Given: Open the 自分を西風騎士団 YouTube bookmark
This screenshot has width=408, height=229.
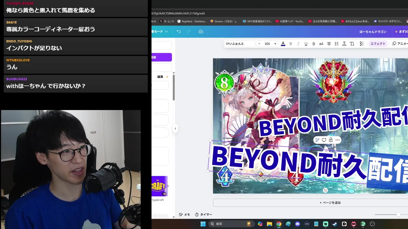Looking at the screenshot, I should [x=323, y=21].
